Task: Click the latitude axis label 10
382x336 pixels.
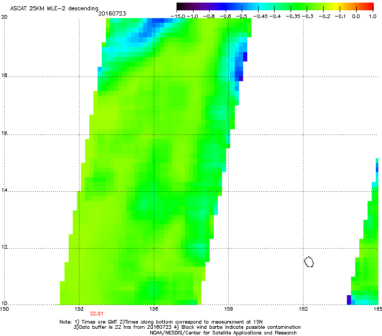Action: (4, 303)
